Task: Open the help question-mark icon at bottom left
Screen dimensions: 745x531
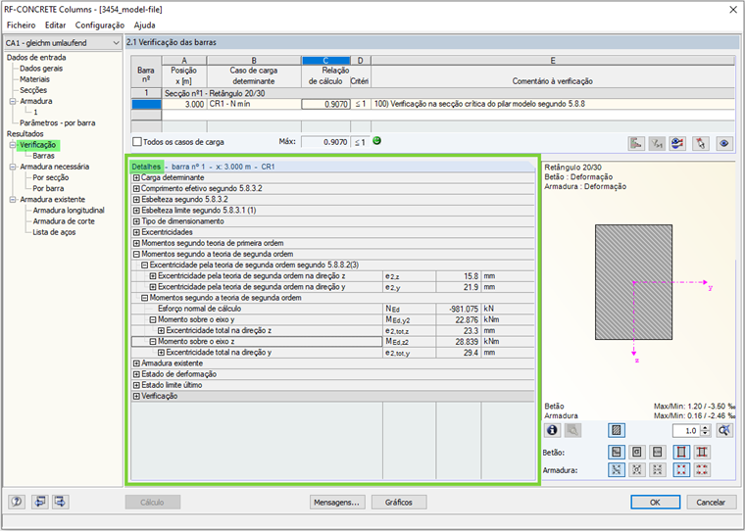Action: tap(17, 502)
